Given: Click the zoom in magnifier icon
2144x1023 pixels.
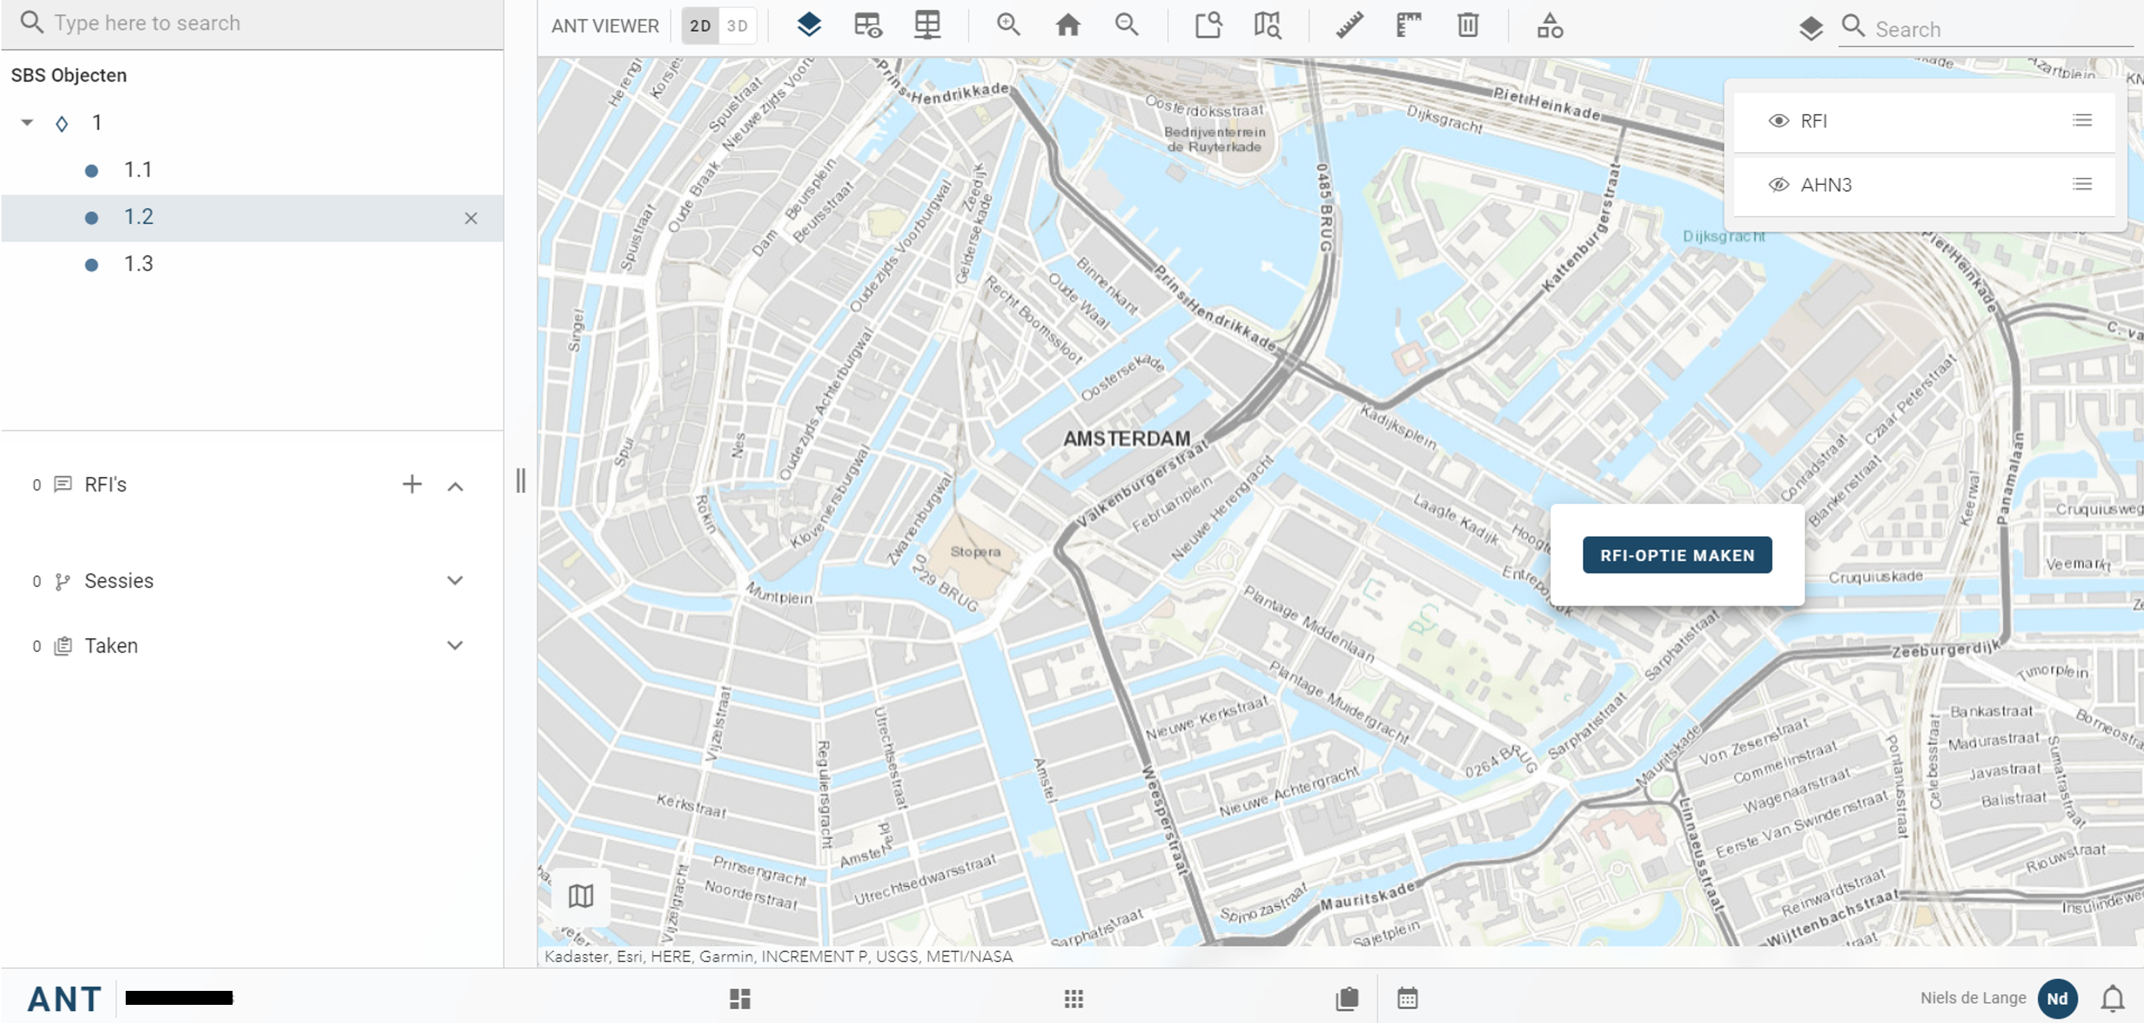Looking at the screenshot, I should click(1008, 26).
